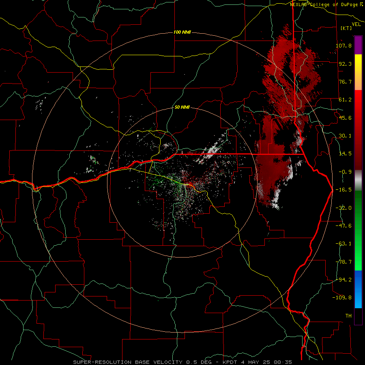Screen dimensions: 365x365
Task: Click the 100 NMI range ring label
Action: [x=182, y=32]
